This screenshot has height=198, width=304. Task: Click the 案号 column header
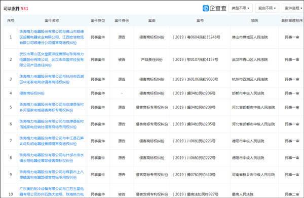pyautogui.click(x=200, y=20)
